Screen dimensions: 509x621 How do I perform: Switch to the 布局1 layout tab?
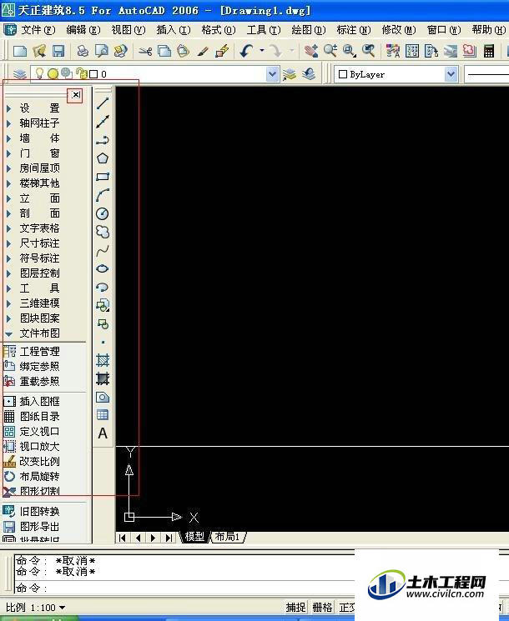(x=228, y=537)
